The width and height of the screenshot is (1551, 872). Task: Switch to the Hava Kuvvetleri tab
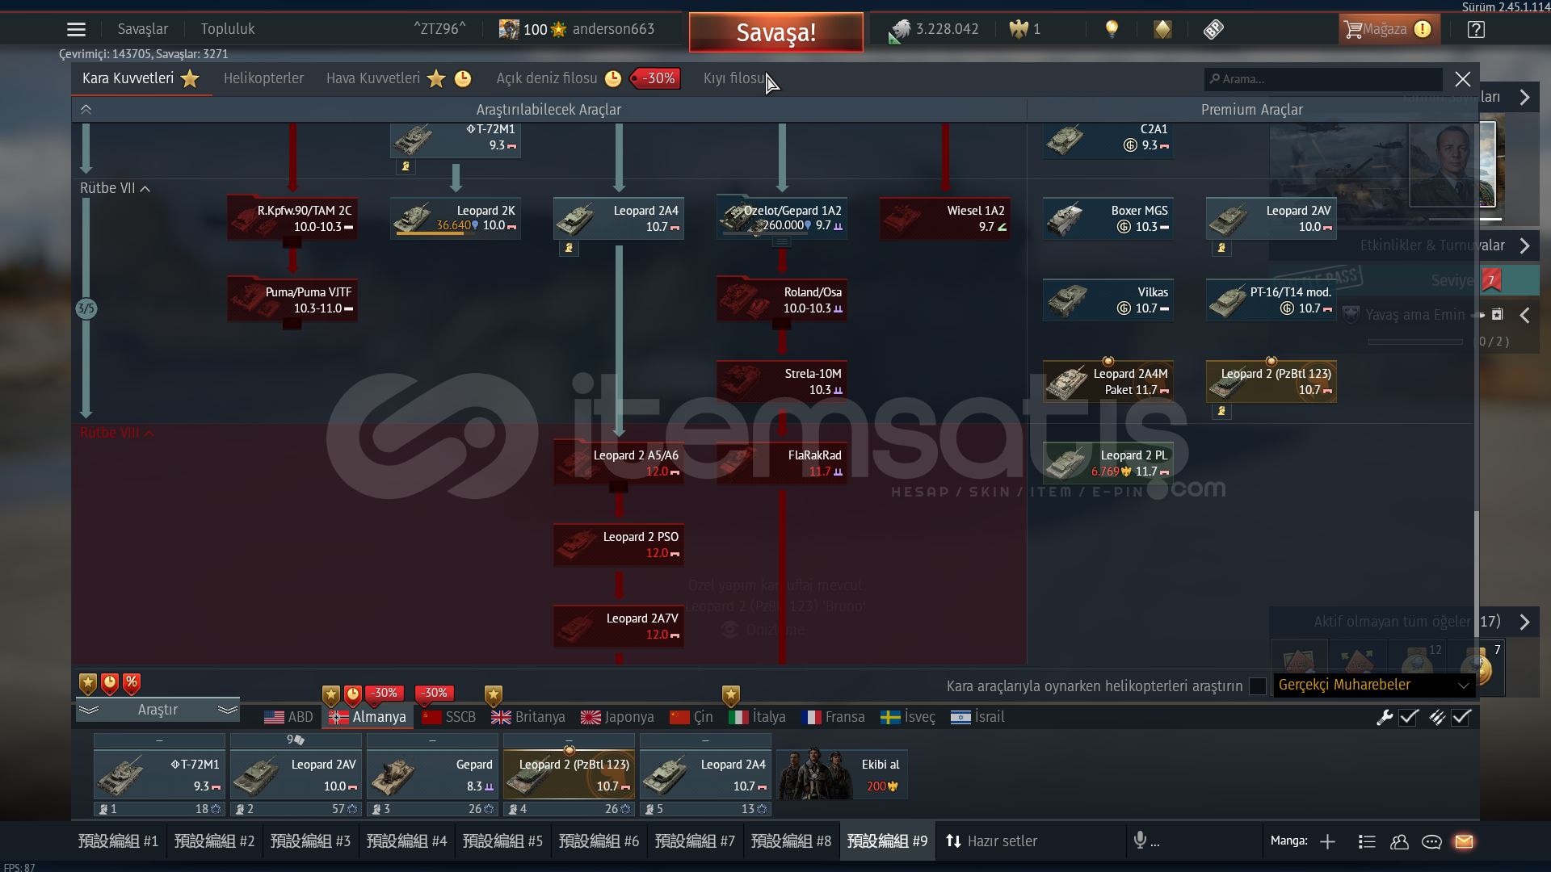(x=373, y=78)
